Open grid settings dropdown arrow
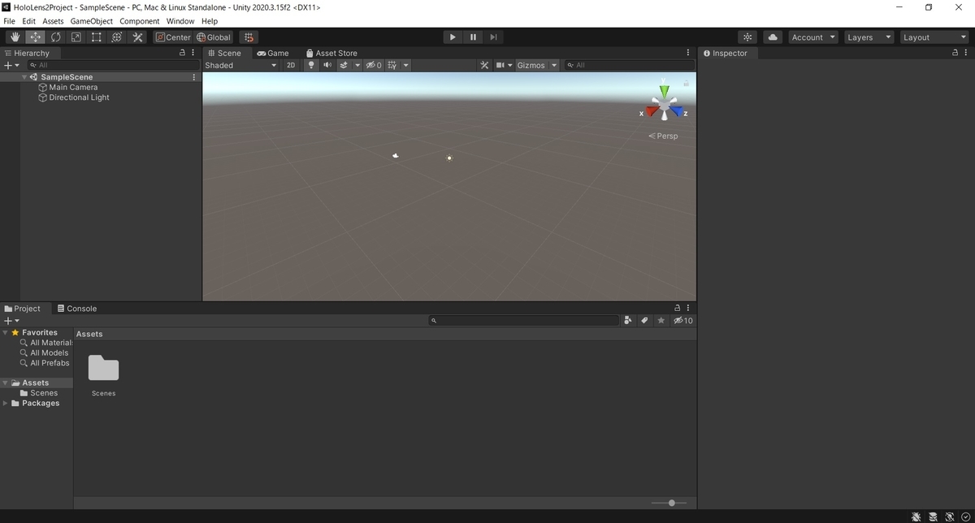 (405, 65)
